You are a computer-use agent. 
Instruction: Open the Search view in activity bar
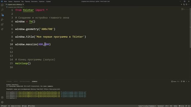2,10
